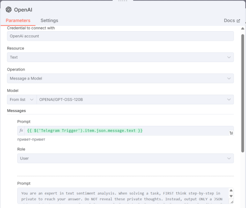The width and height of the screenshot is (246, 208).
Task: Select the Parameters tab
Action: click(x=18, y=21)
